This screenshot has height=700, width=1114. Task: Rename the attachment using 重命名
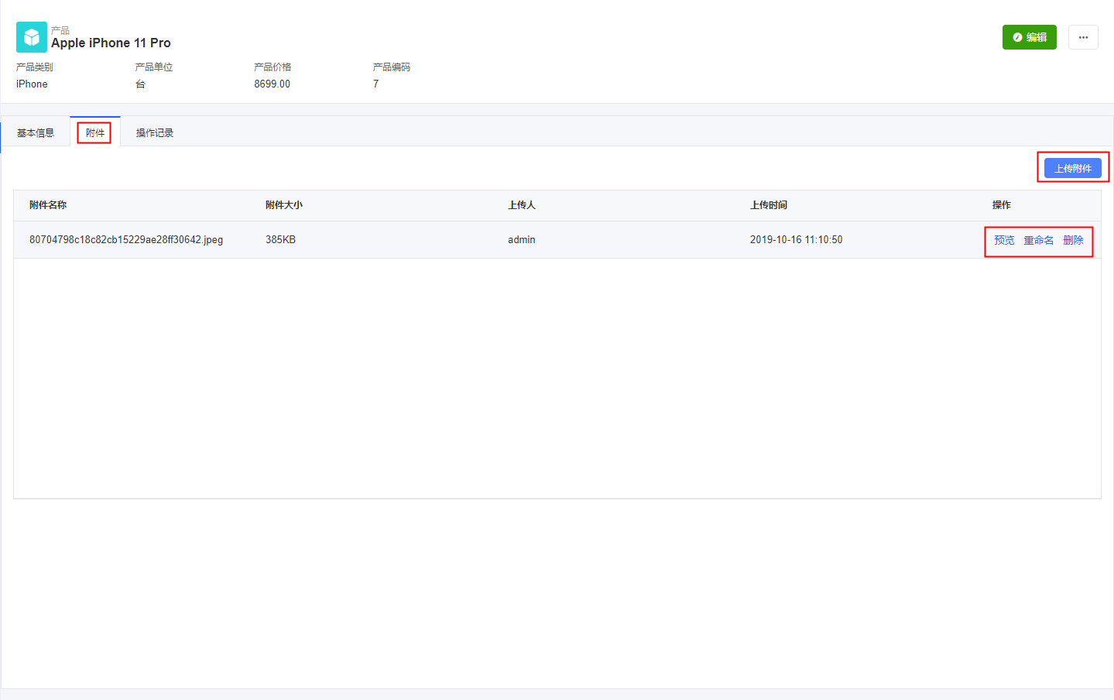1038,240
